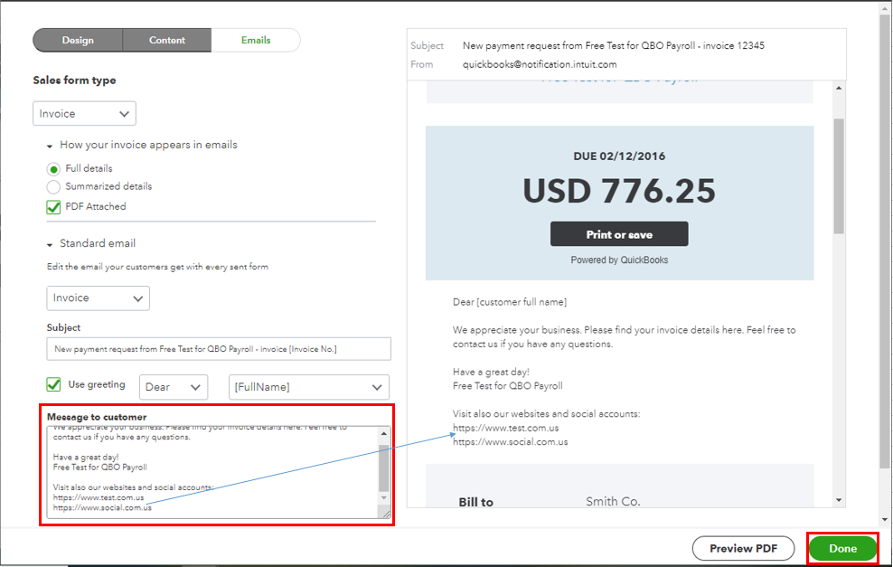The image size is (893, 567).
Task: Open the [FullName] dropdown selector
Action: [x=308, y=386]
